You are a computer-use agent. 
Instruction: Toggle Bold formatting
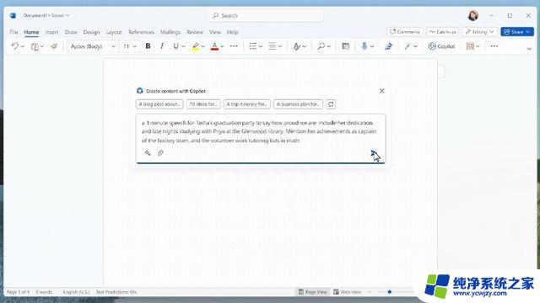click(x=148, y=46)
